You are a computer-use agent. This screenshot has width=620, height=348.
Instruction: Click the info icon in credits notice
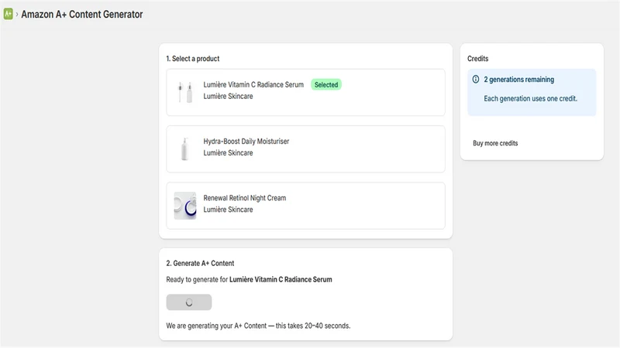tap(476, 80)
